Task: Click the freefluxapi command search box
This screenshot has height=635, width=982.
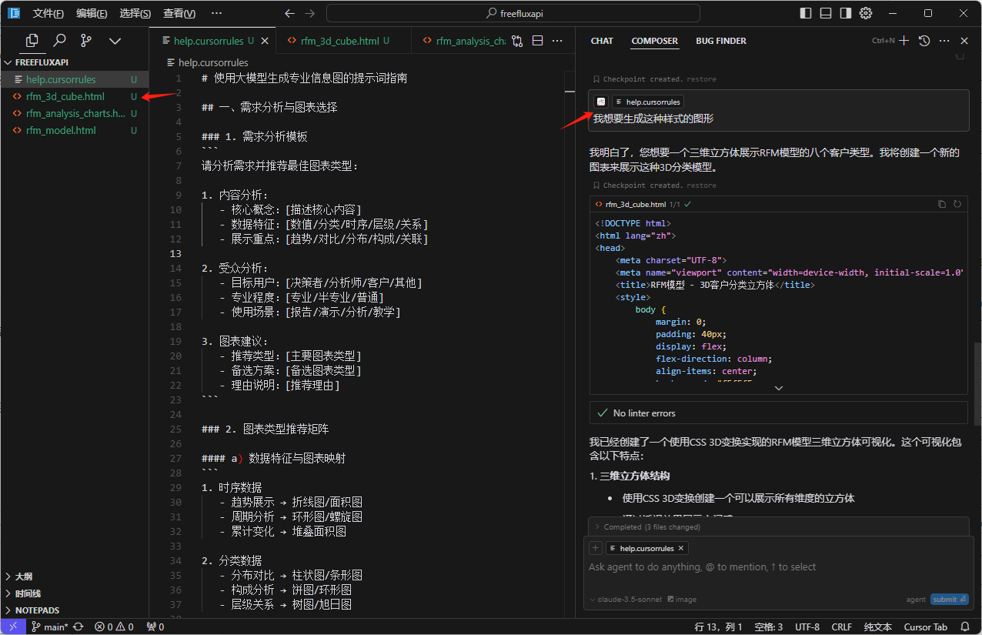Action: point(513,13)
